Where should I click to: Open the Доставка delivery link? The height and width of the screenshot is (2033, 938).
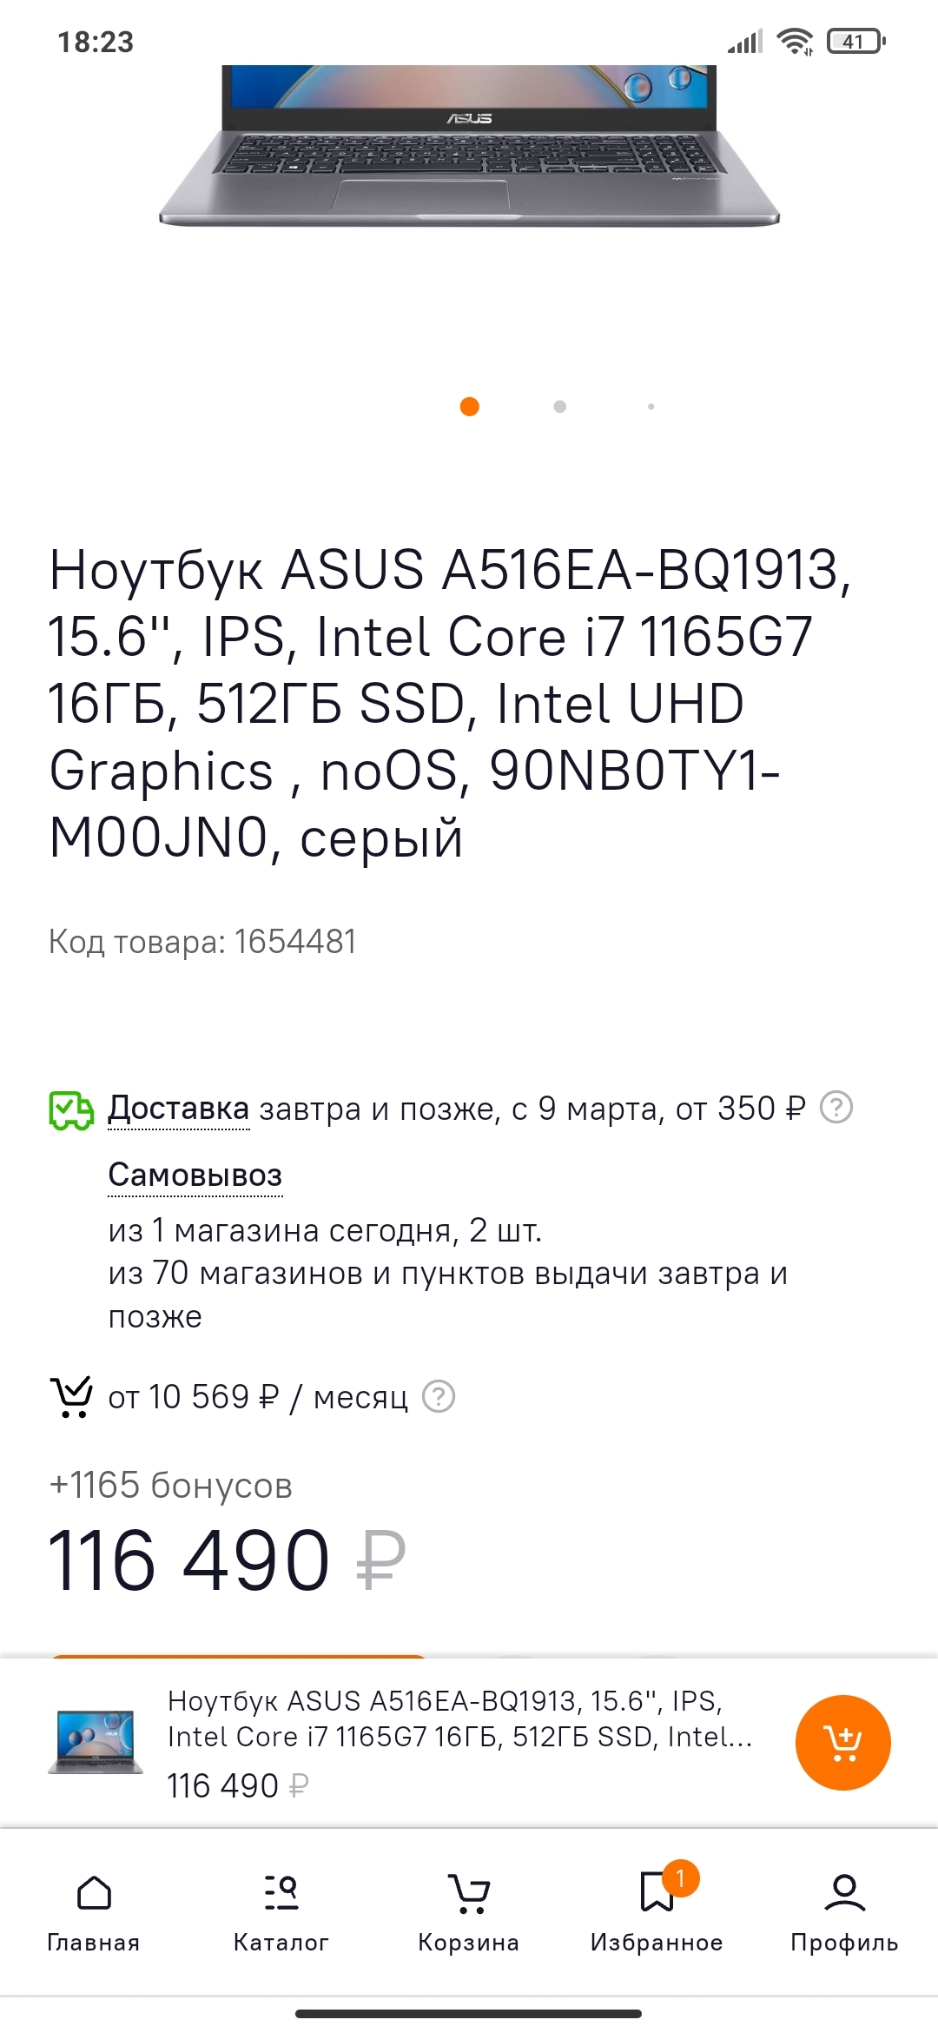pos(178,1109)
